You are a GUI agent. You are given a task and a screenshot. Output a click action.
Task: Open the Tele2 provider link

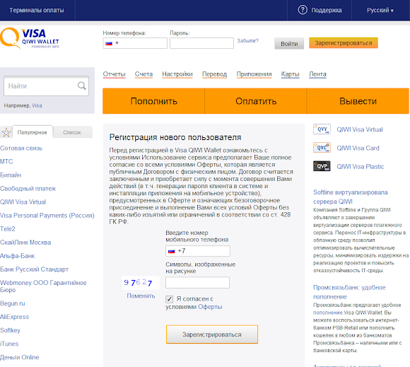click(8, 229)
